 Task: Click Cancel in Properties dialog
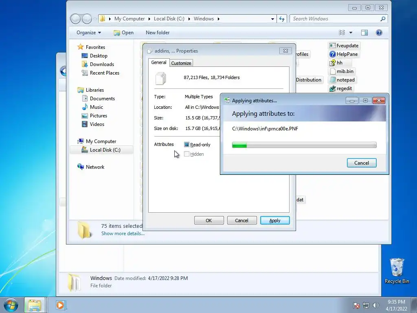pos(241,220)
